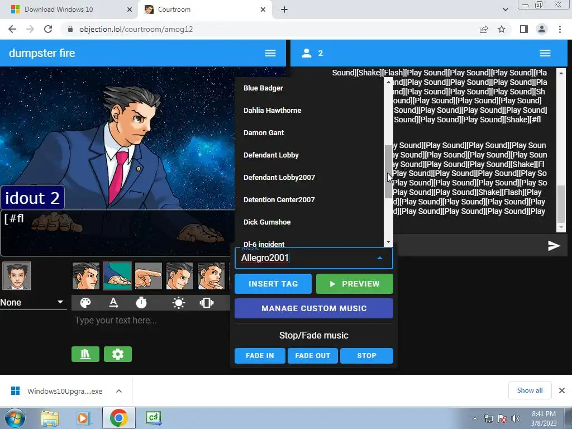Open Chrome three-dot menu
Screen dimensions: 572x429
click(560, 29)
